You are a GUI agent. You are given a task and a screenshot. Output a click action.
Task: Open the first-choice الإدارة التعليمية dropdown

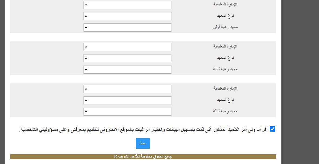(x=127, y=5)
